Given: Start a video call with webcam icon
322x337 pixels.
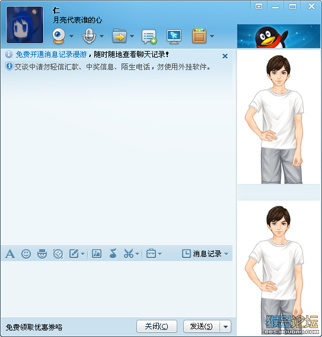Looking at the screenshot, I should [x=59, y=36].
